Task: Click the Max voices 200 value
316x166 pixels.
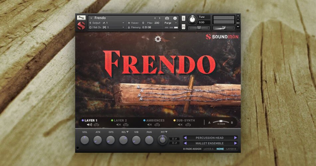Action: coord(157,23)
